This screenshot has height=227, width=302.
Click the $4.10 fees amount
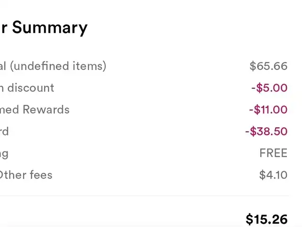273,175
